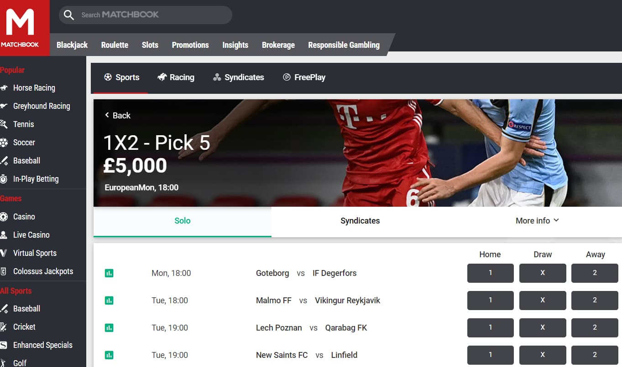622x367 pixels.
Task: Switch to the Syndicates pool tab
Action: 360,221
